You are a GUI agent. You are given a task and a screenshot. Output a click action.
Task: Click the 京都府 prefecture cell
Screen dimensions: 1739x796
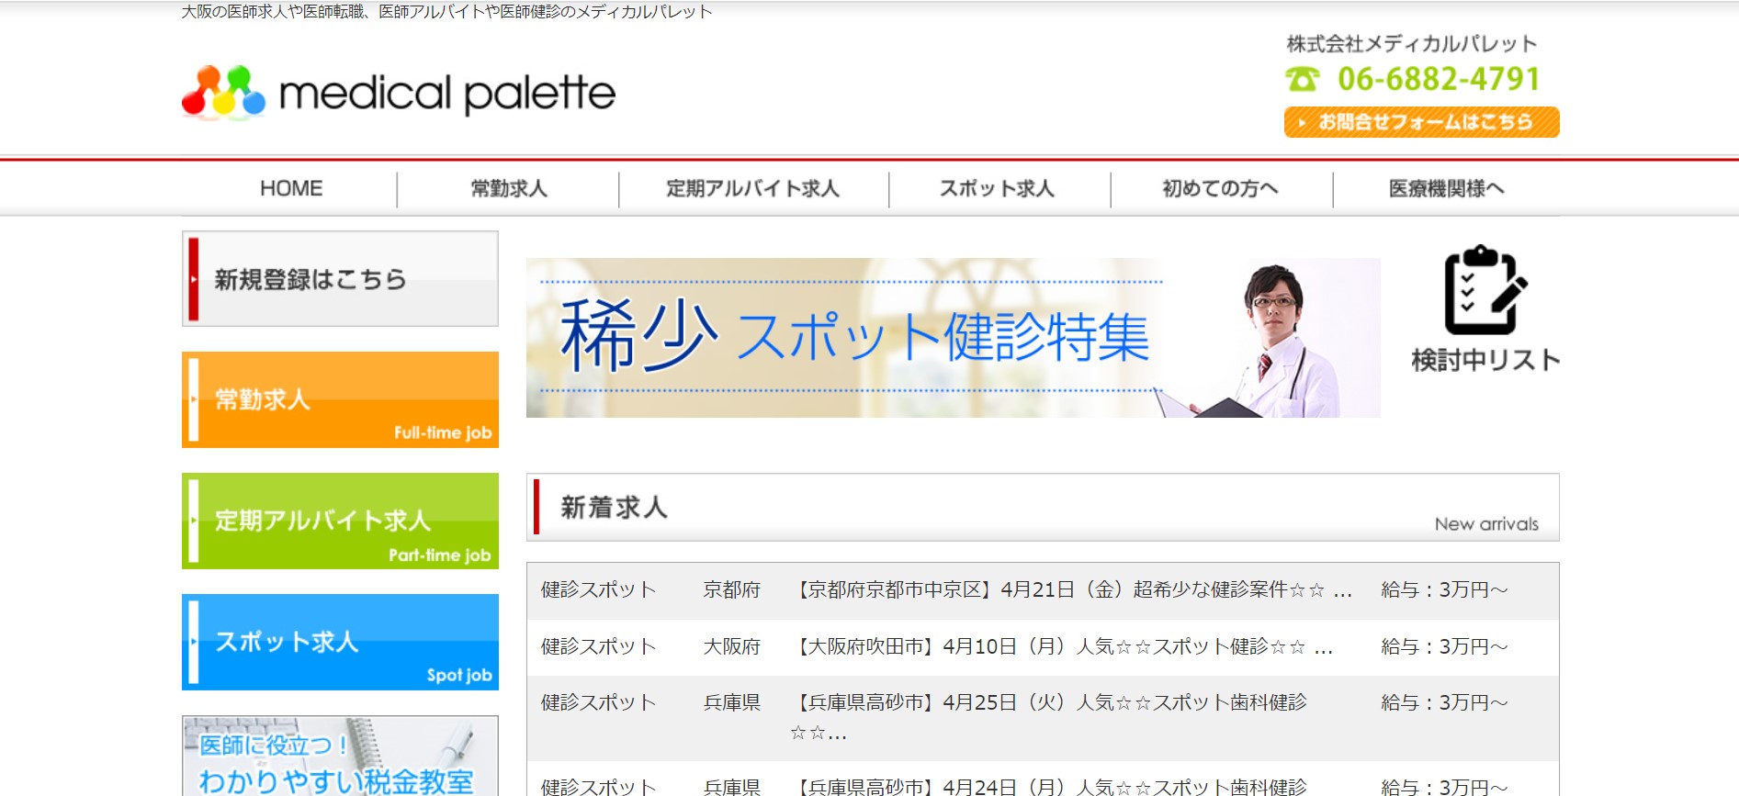click(732, 590)
